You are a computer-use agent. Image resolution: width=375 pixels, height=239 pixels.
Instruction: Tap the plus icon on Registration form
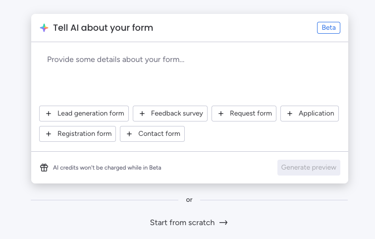point(49,134)
